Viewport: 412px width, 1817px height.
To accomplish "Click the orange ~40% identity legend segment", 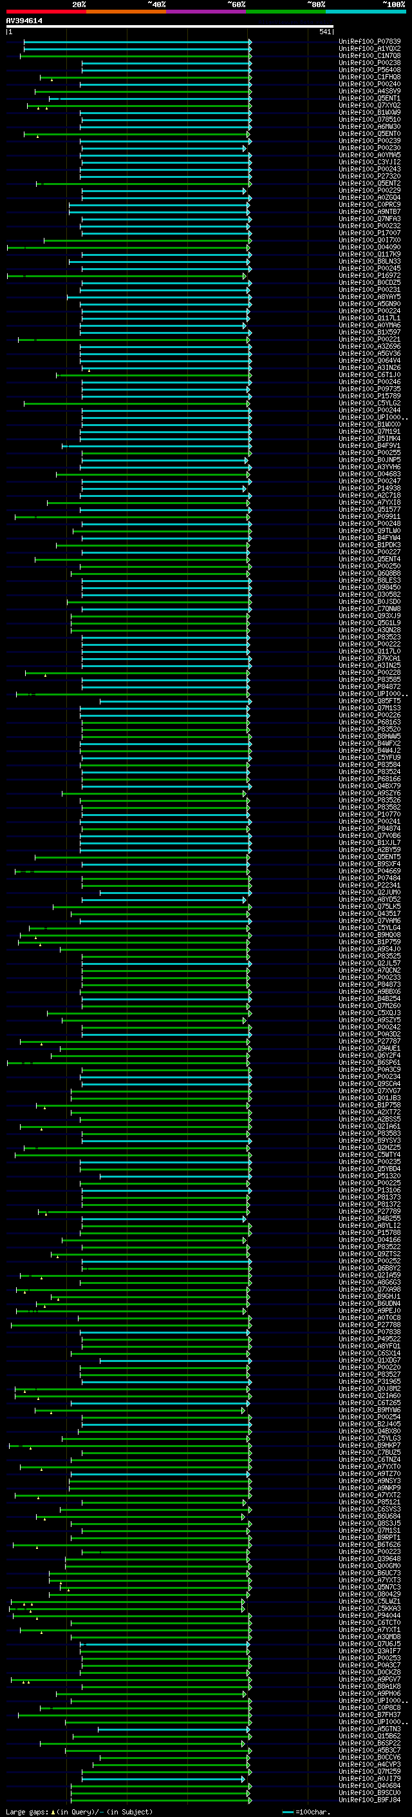I will (126, 12).
